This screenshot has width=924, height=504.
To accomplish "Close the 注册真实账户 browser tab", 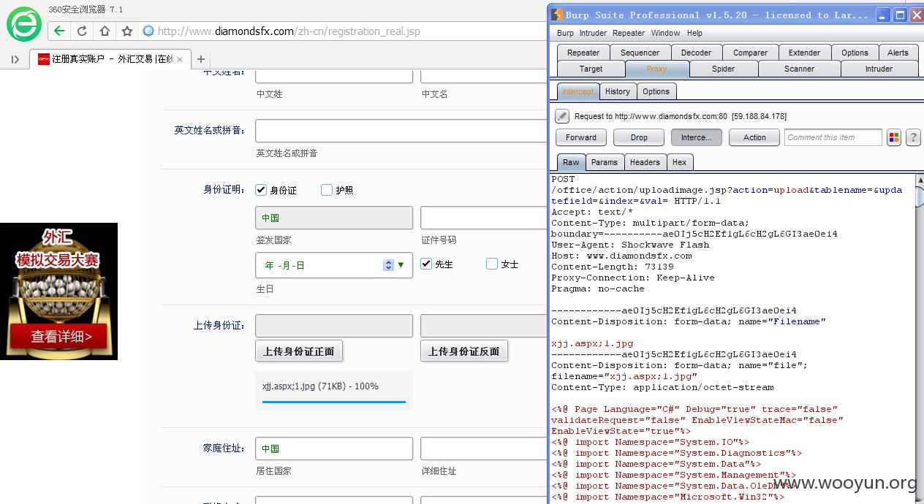I will tap(180, 59).
